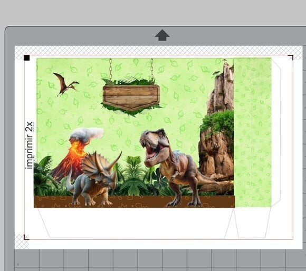
Task: Click the black square registration mark
Action: click(x=27, y=57)
